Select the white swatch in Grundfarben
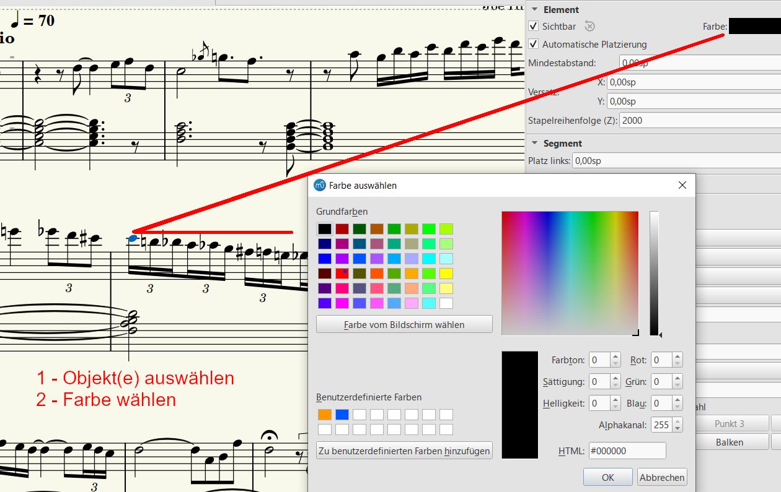Viewport: 781px width, 492px height. [446, 303]
